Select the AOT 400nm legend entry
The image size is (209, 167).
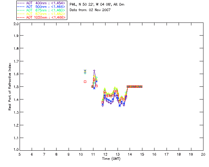click(x=41, y=3)
